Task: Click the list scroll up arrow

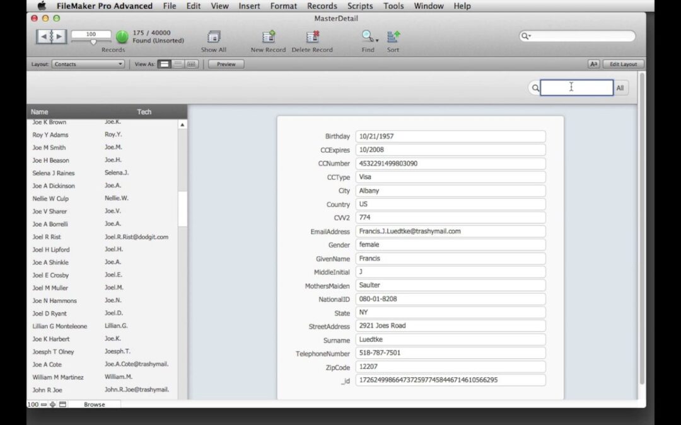Action: pyautogui.click(x=182, y=125)
